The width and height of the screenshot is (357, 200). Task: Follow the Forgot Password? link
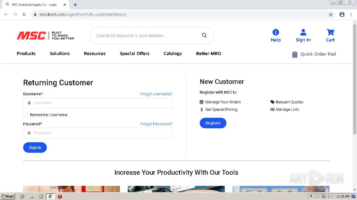coord(156,124)
